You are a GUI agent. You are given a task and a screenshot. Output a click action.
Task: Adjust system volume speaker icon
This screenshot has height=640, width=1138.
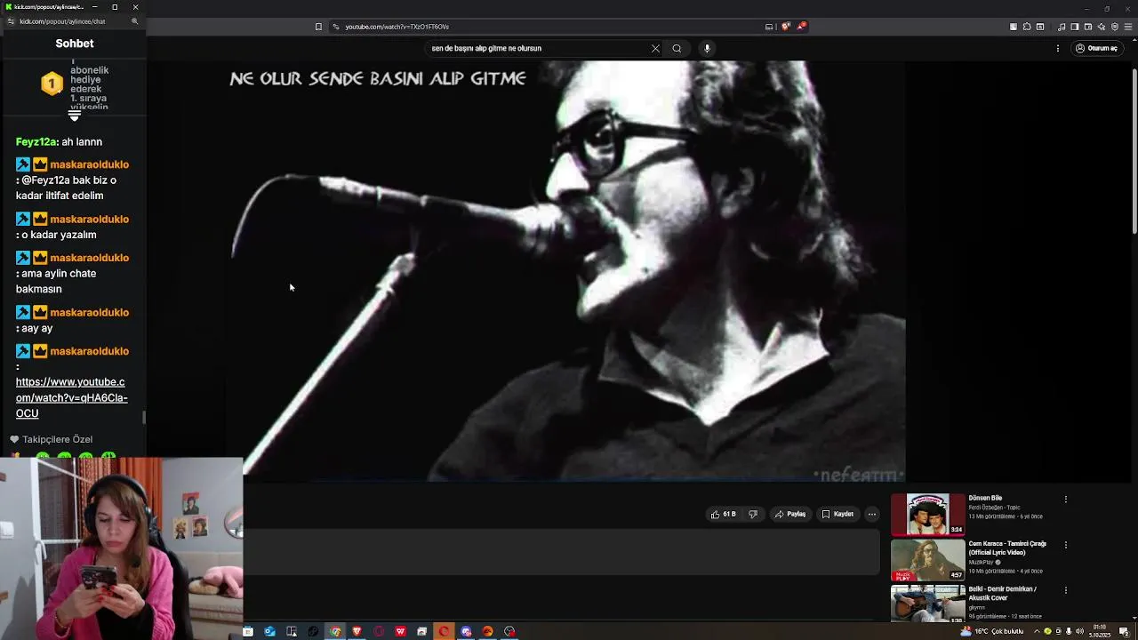tap(1079, 631)
